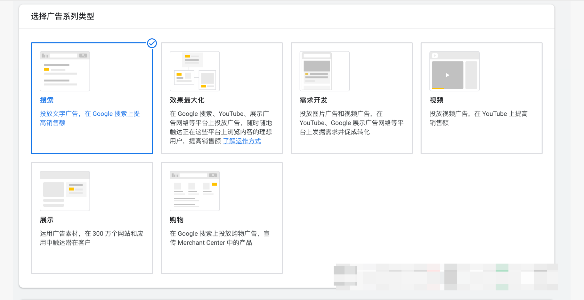The image size is (584, 300).
Task: Click the 投放图片广告和视频广告 description
Action: pos(352,123)
